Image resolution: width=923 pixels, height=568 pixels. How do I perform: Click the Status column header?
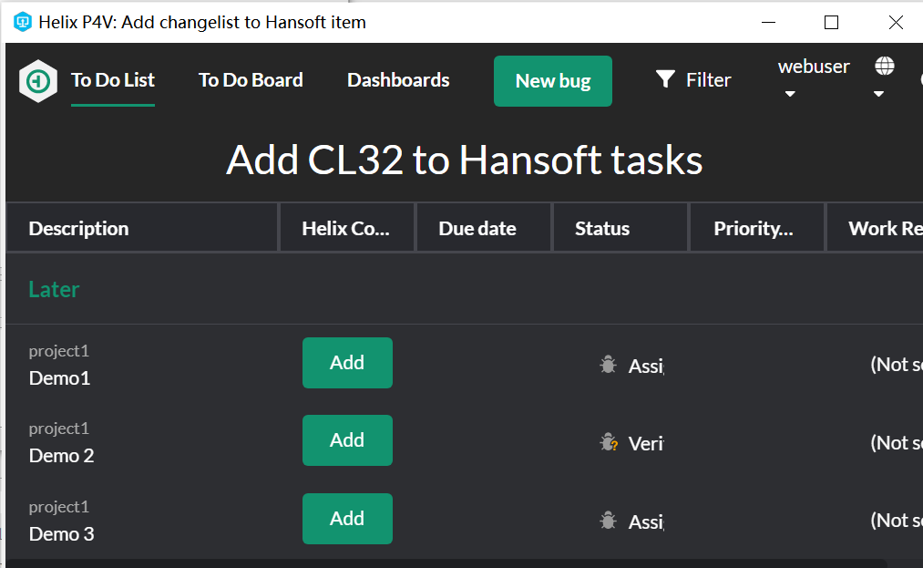click(602, 228)
